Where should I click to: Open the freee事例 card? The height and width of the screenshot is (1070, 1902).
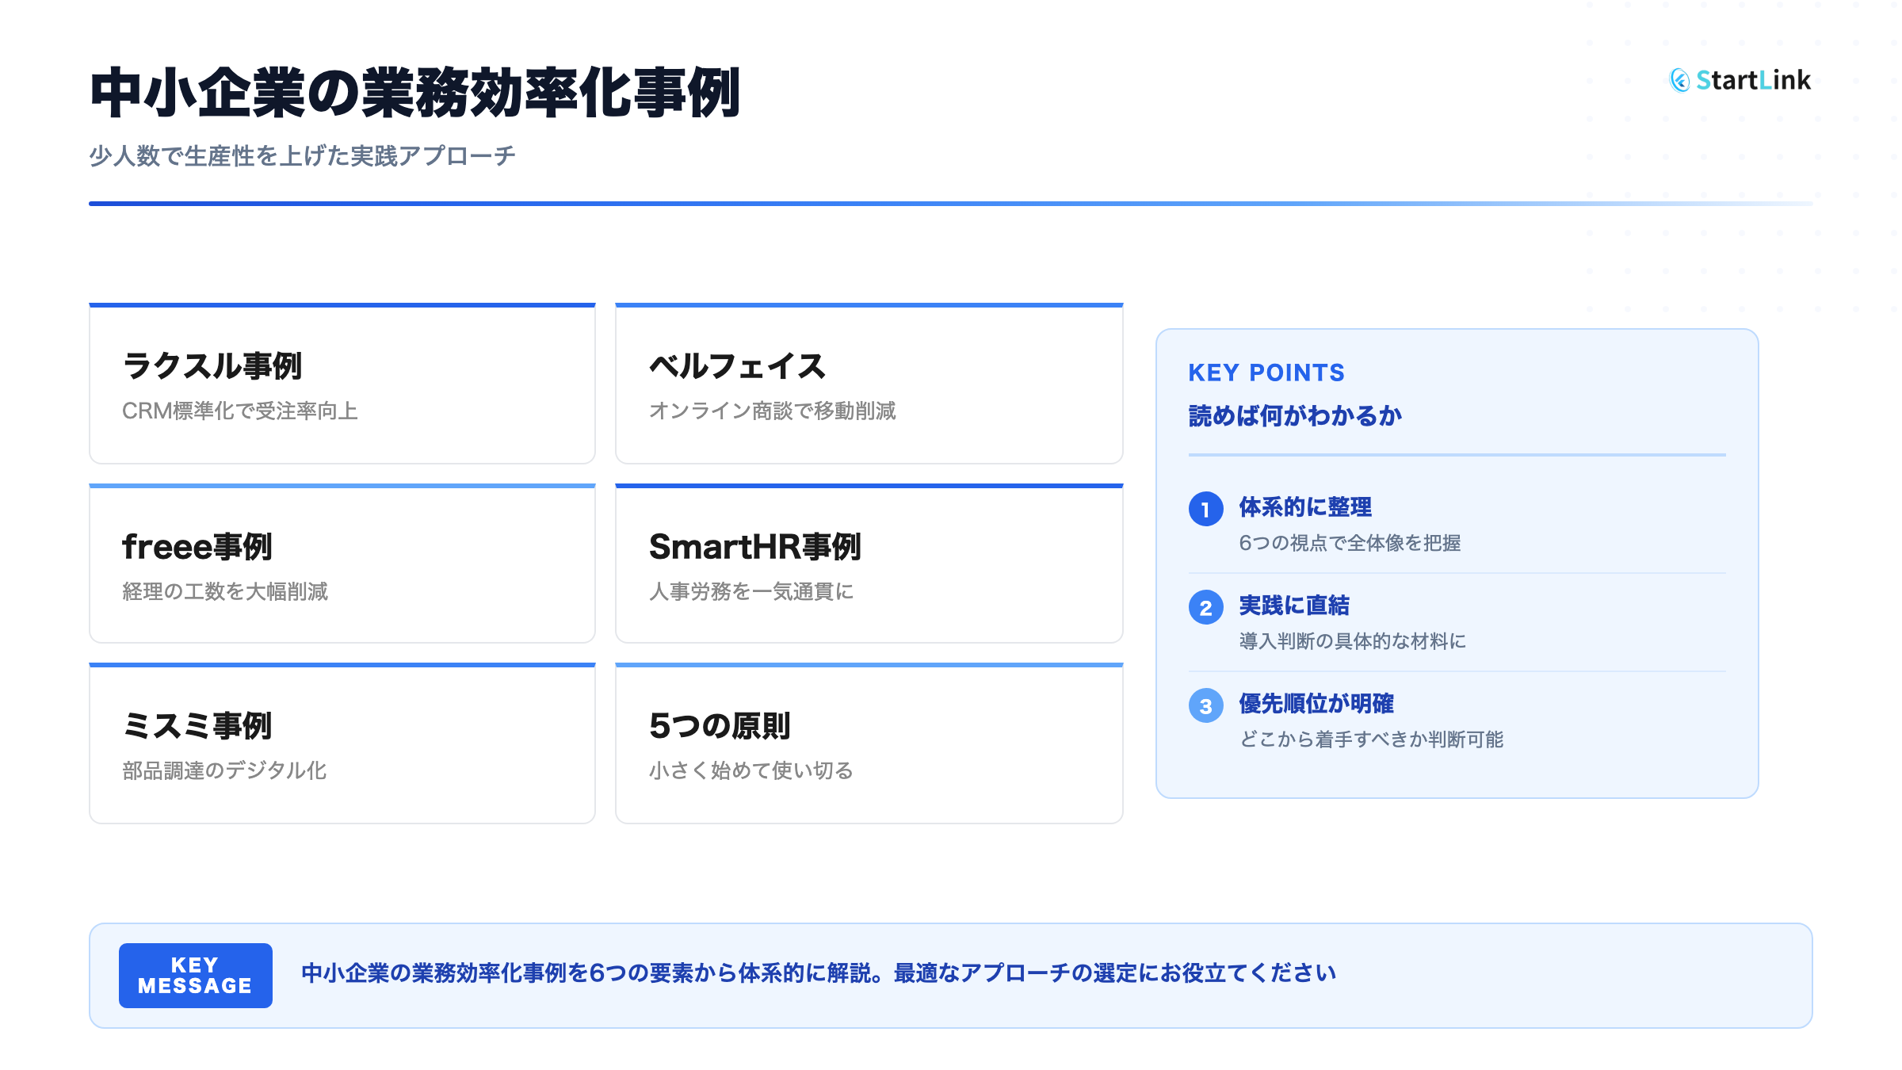(x=342, y=564)
